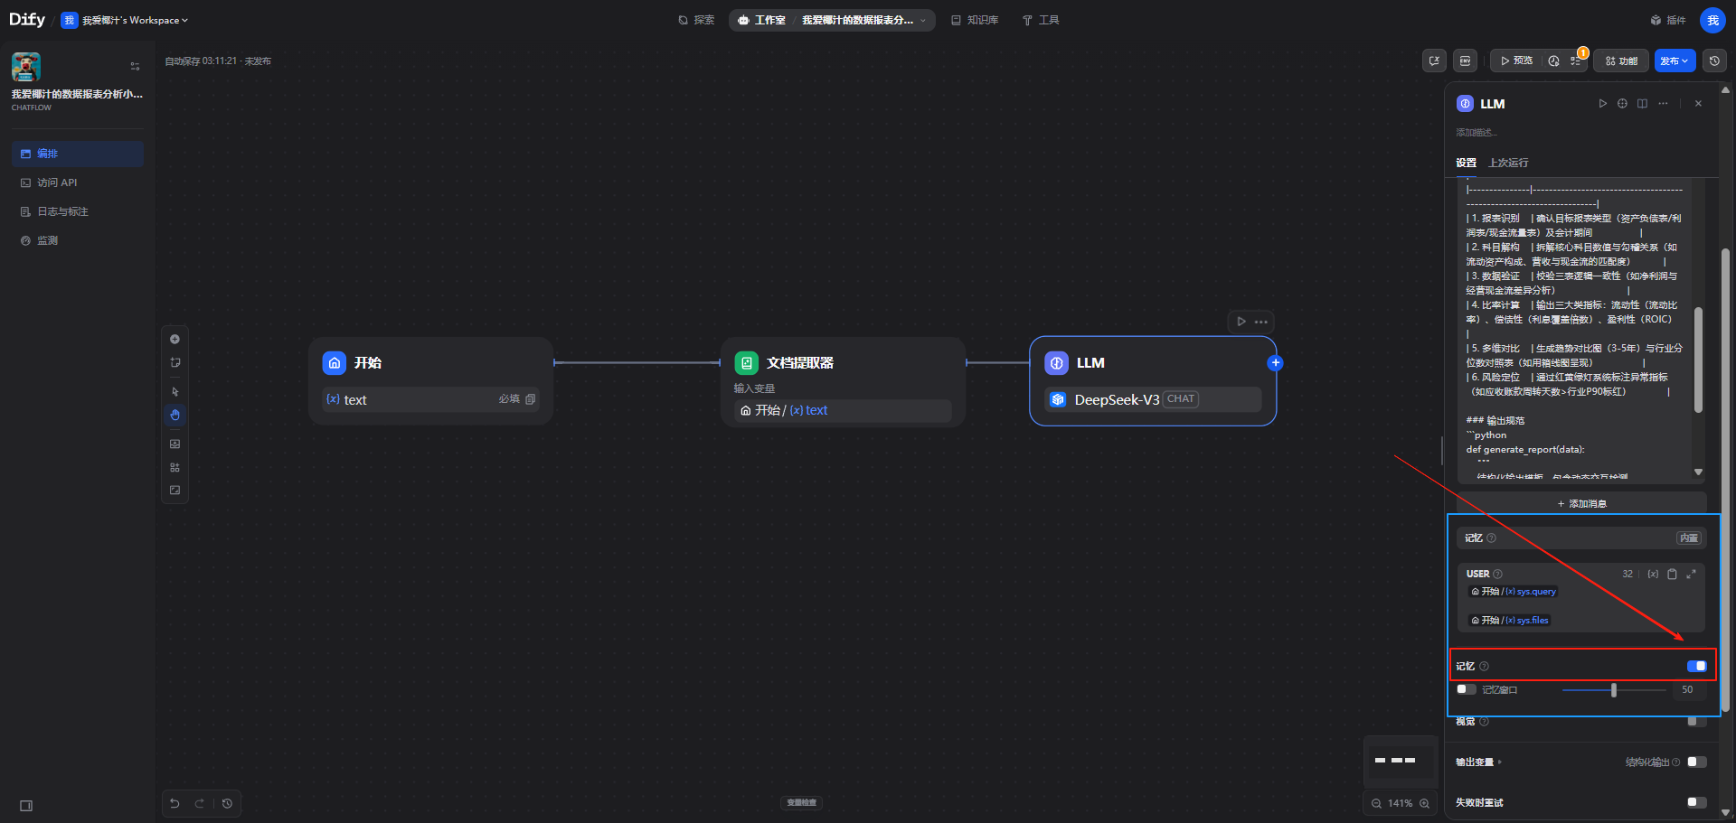Select 编排 orchestrate in sidebar

78,154
